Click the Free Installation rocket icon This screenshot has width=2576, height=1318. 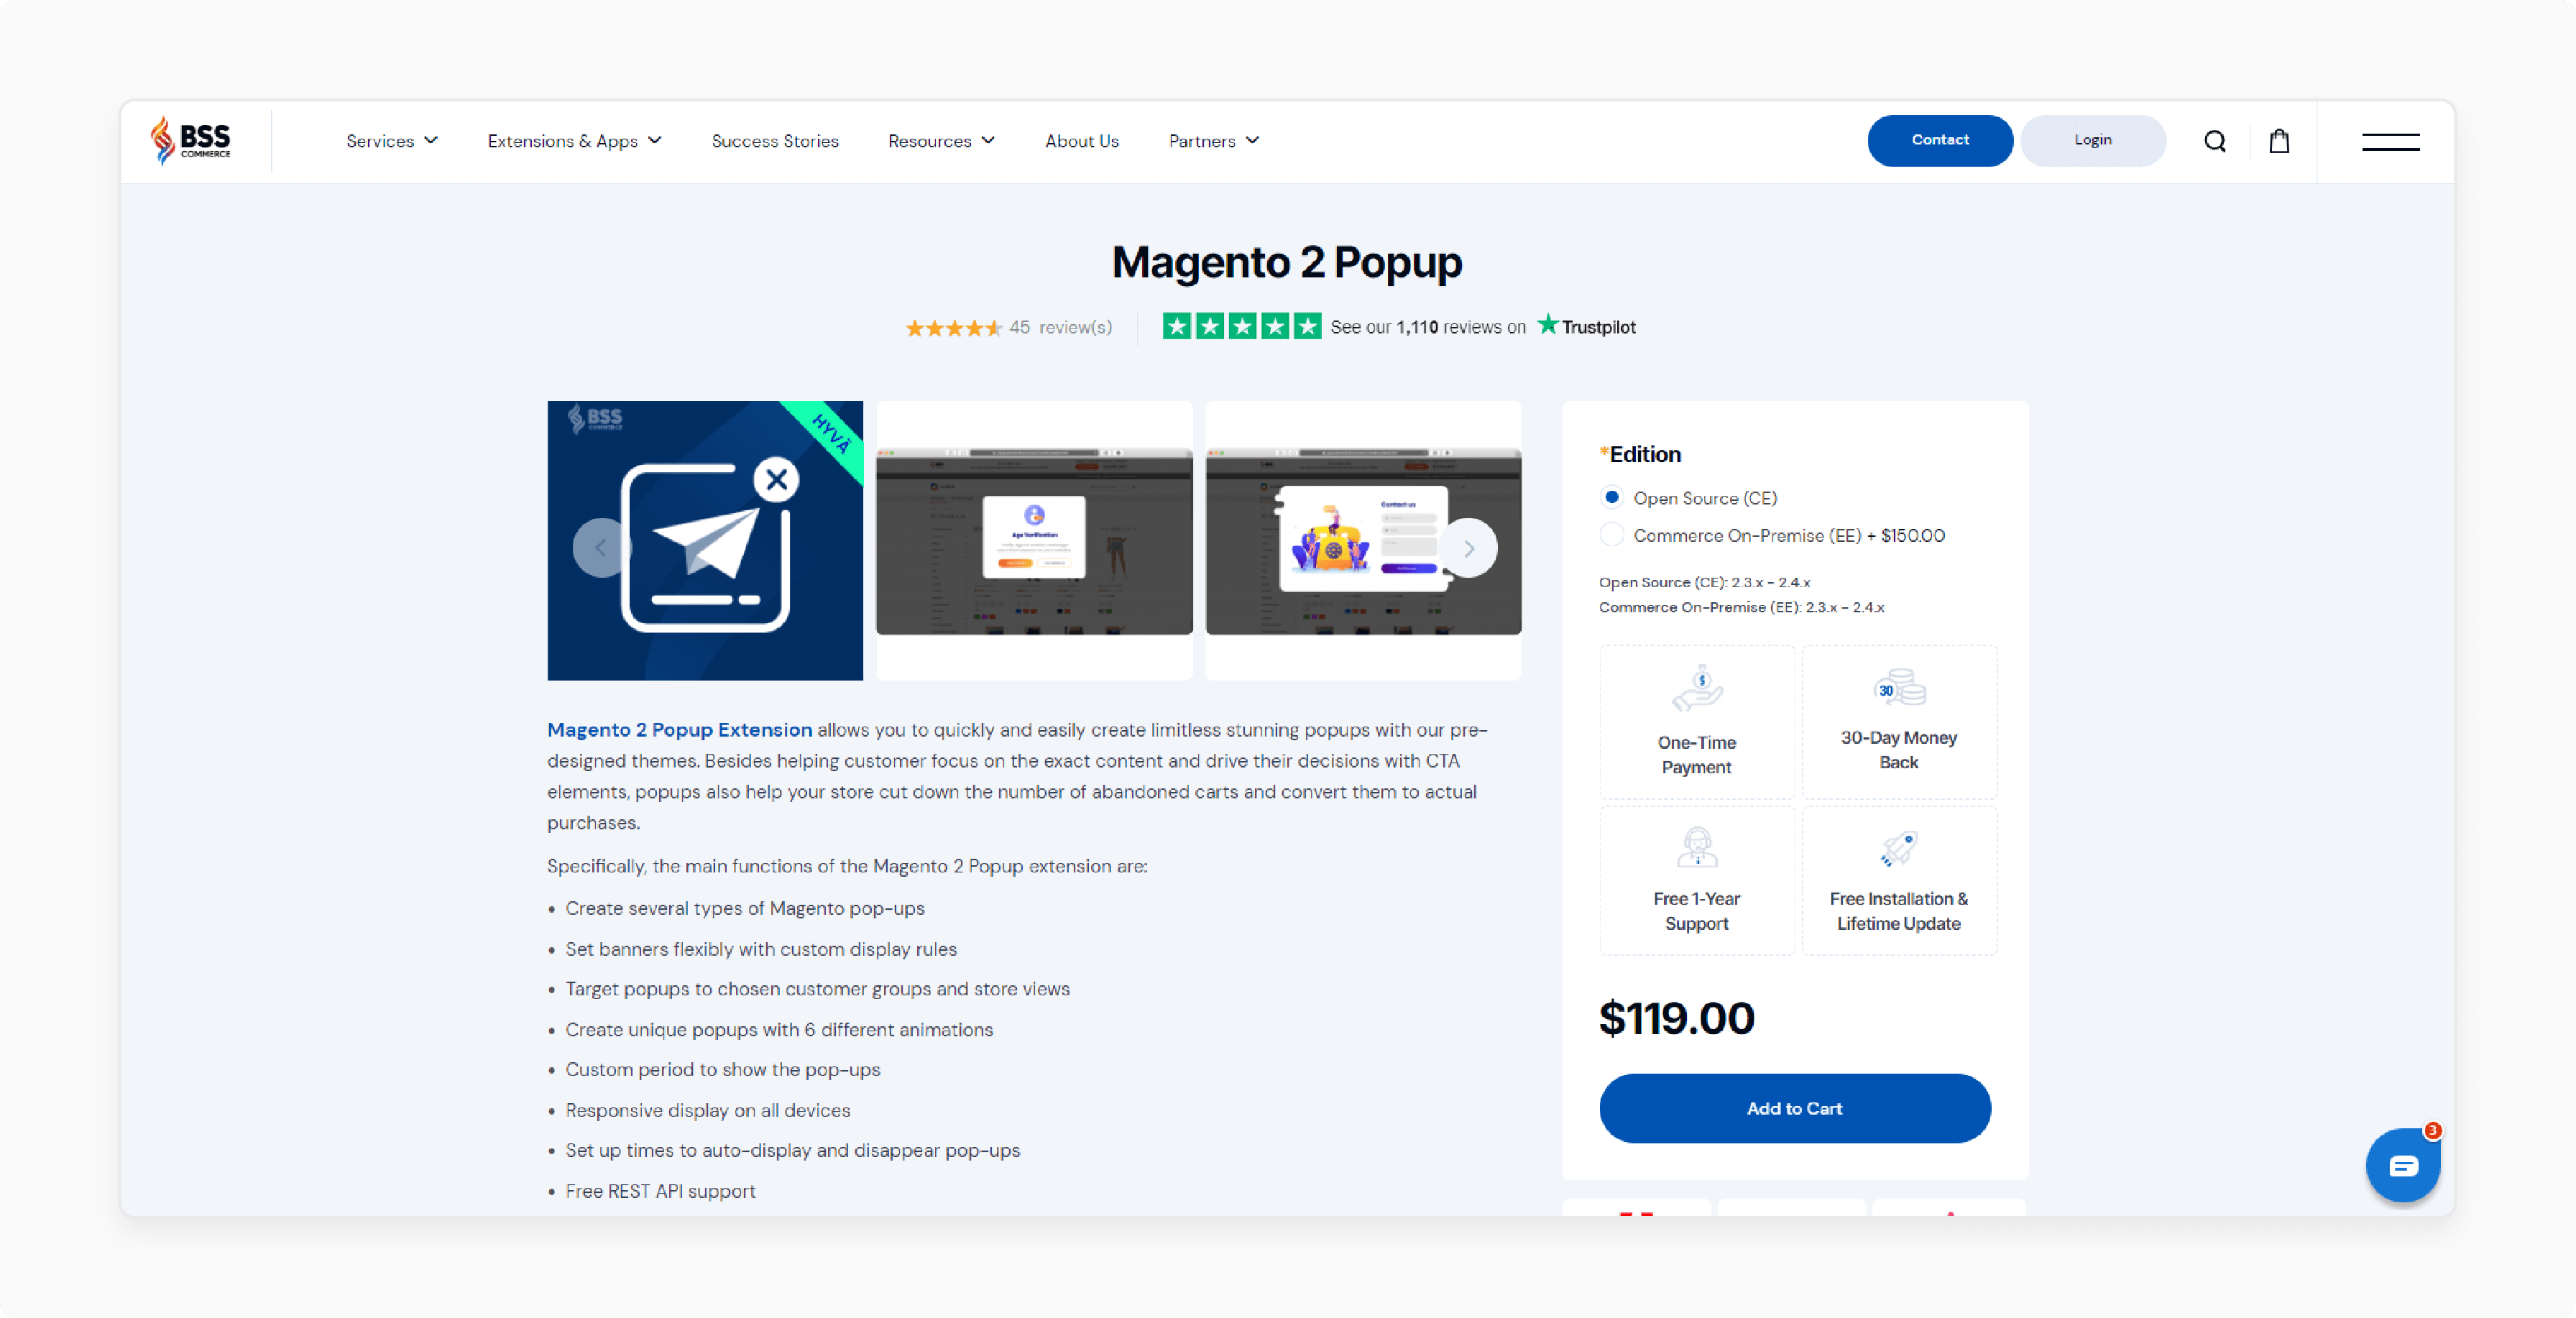click(1898, 849)
